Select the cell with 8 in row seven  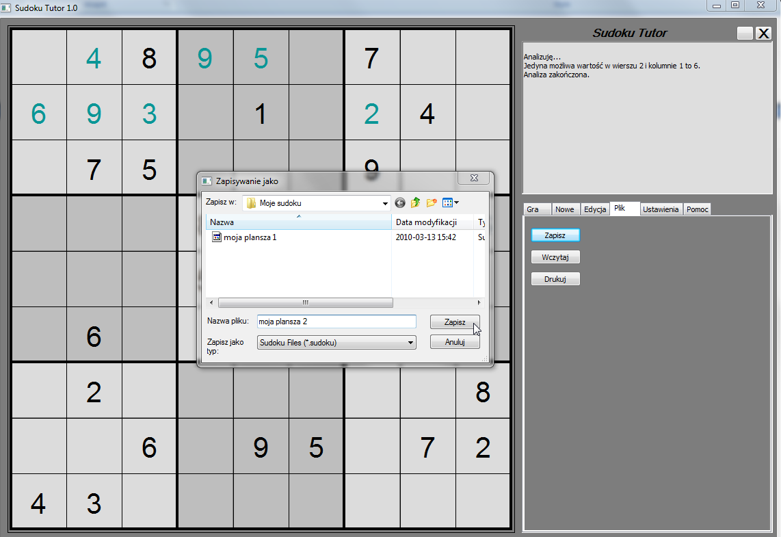point(483,391)
